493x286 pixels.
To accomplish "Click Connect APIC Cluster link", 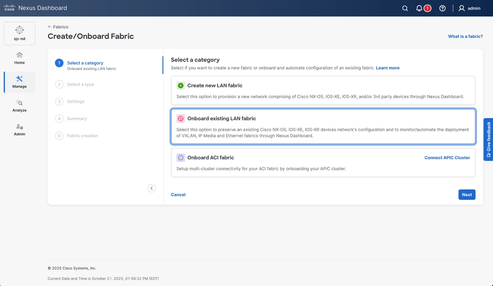I will 447,158.
